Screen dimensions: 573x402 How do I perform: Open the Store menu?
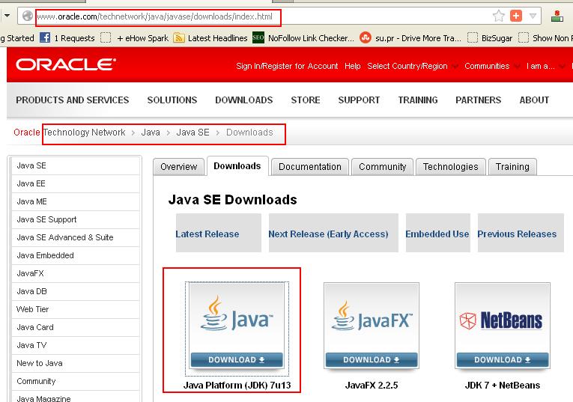pos(306,100)
